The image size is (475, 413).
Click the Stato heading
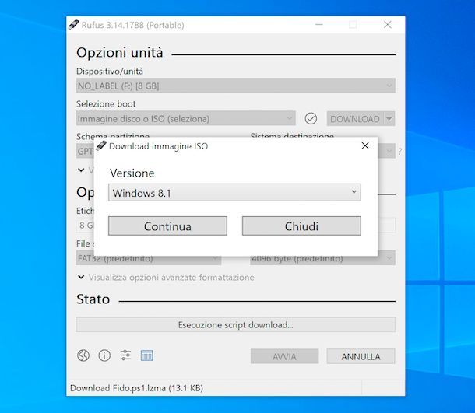[93, 299]
